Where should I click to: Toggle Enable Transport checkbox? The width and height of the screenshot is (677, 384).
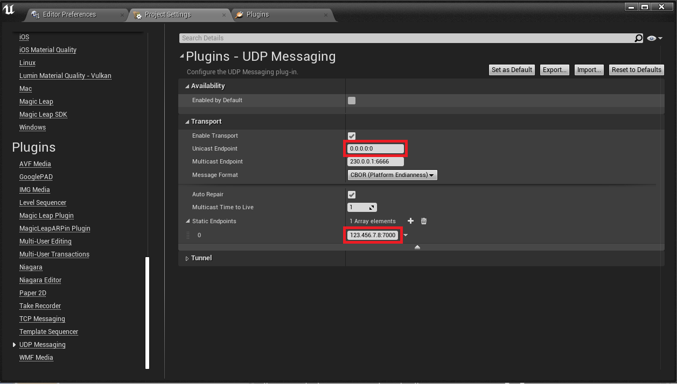pos(352,136)
